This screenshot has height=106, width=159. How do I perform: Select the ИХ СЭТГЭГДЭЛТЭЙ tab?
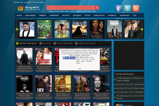(x=63, y=43)
